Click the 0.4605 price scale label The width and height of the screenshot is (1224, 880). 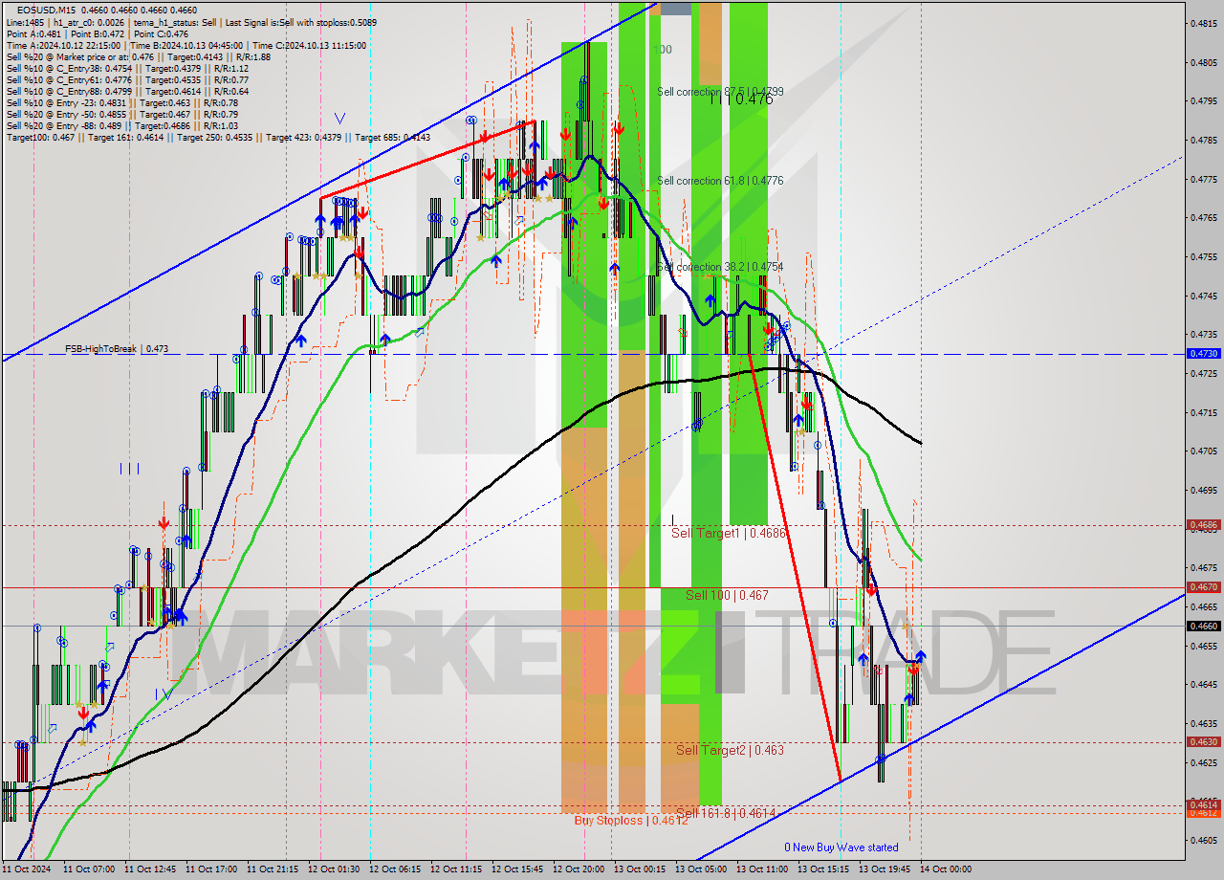[x=1204, y=841]
